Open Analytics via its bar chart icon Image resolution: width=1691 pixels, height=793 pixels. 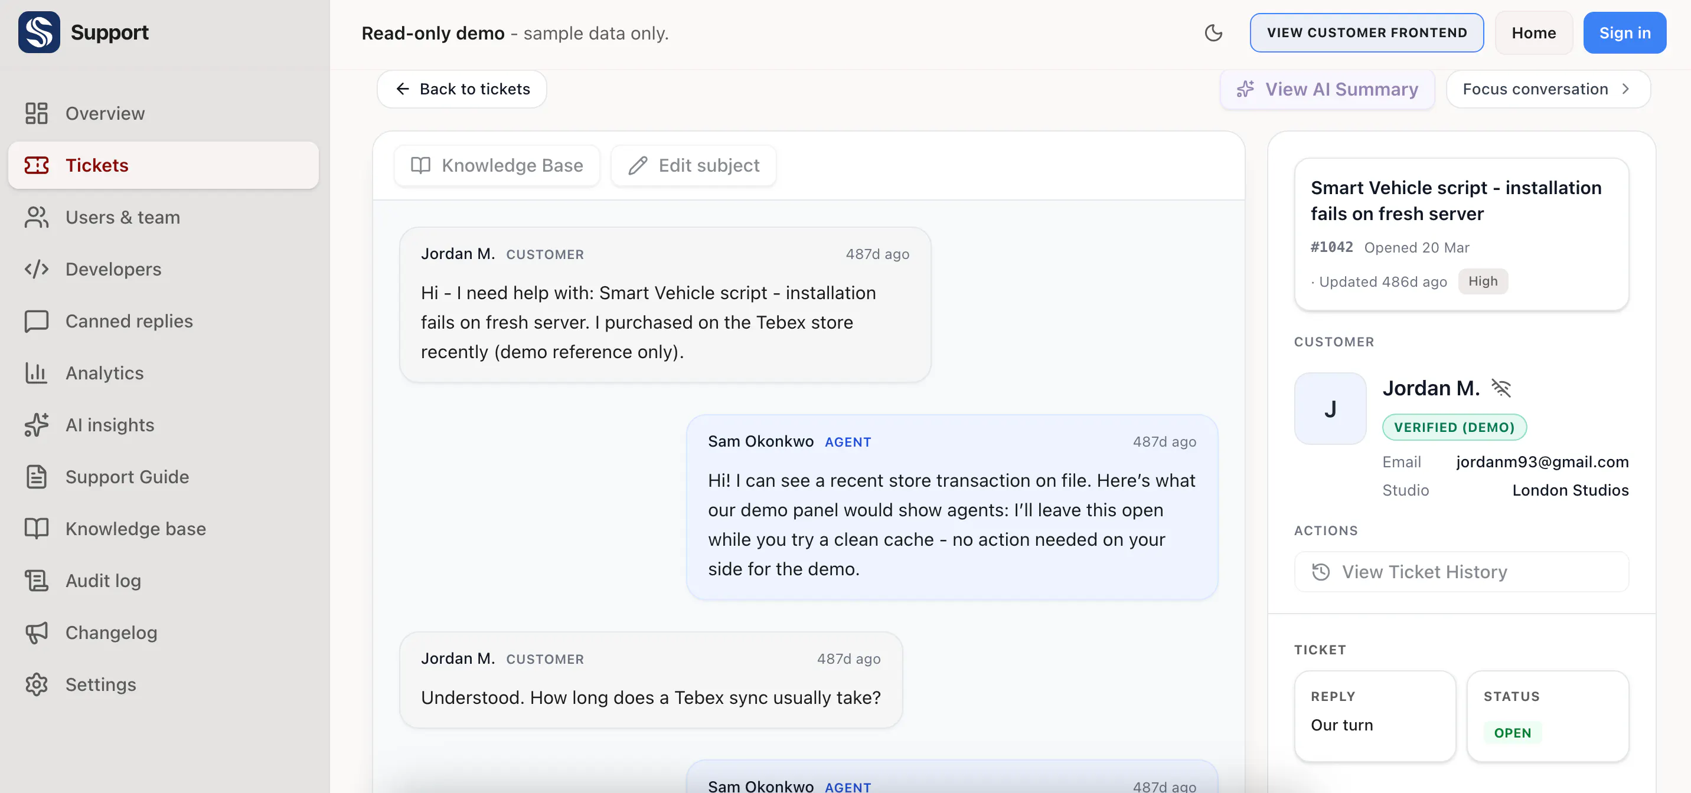coord(36,372)
